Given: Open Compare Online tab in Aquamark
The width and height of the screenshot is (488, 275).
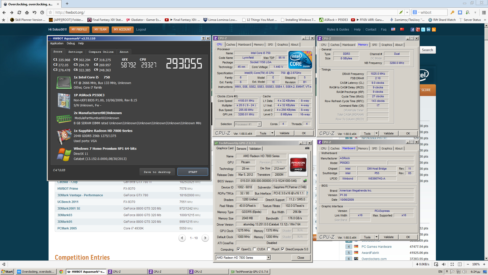Looking at the screenshot, I should tap(101, 52).
